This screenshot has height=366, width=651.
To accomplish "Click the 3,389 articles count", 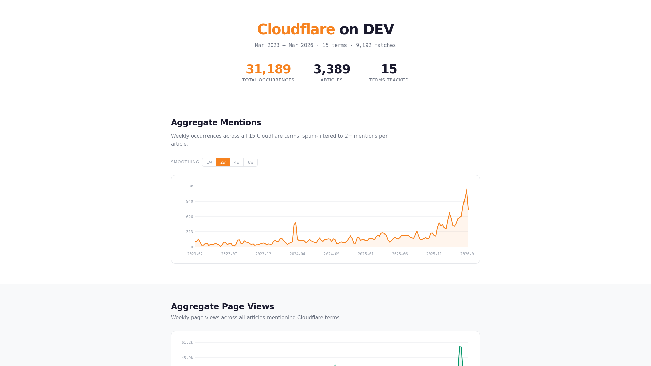I will click(332, 69).
